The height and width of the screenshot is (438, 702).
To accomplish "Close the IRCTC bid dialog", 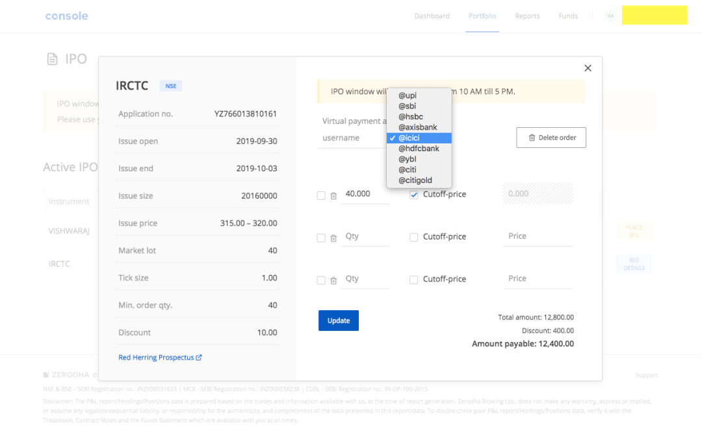I will (588, 68).
